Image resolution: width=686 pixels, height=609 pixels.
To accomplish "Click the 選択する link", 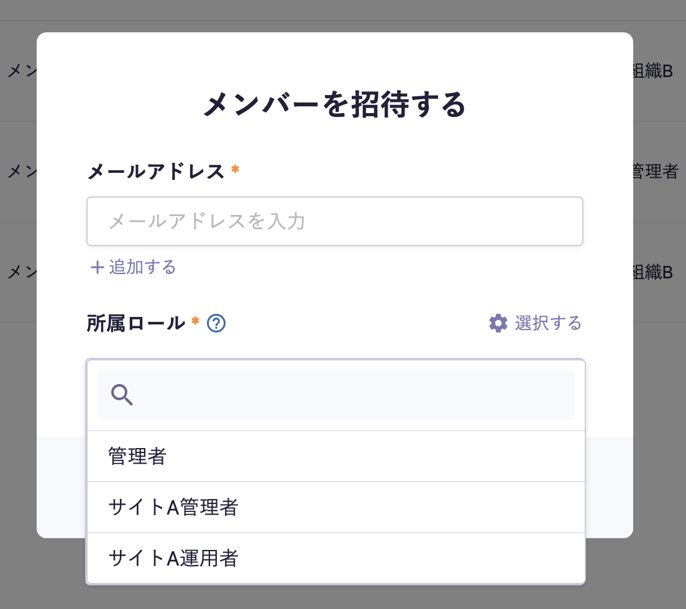I will (549, 323).
